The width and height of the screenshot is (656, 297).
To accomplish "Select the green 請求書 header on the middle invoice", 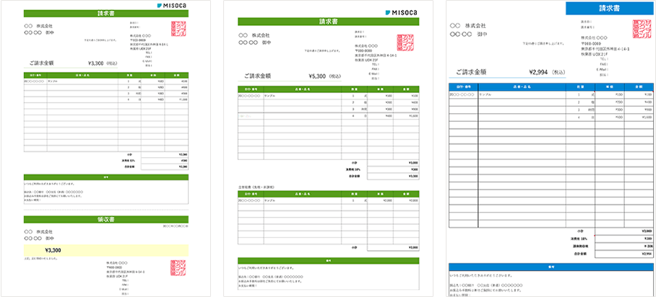I will (x=328, y=22).
